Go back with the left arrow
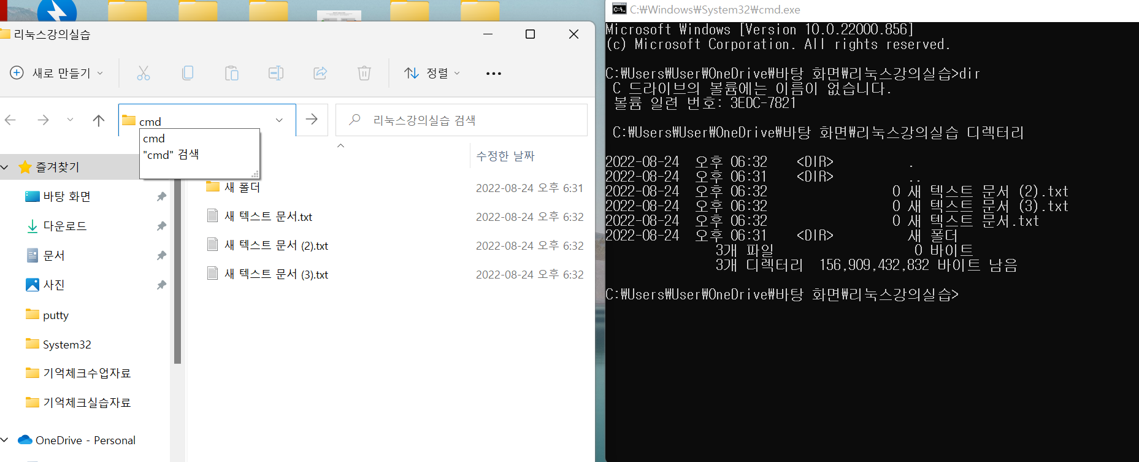 10,120
